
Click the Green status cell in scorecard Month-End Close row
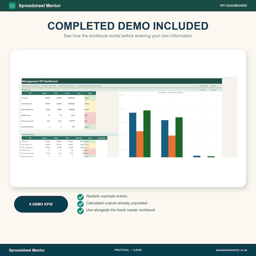coord(90,127)
